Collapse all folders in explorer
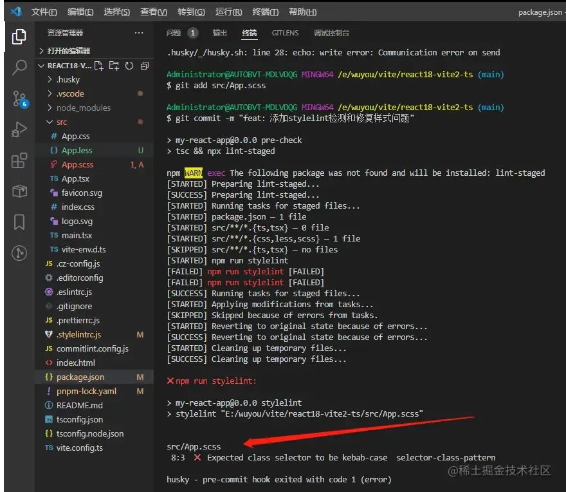The image size is (566, 492). (x=144, y=66)
